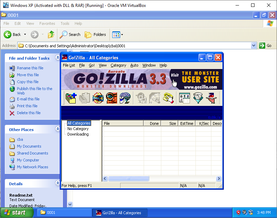Switch to 0001 taskbar button

coord(64,212)
